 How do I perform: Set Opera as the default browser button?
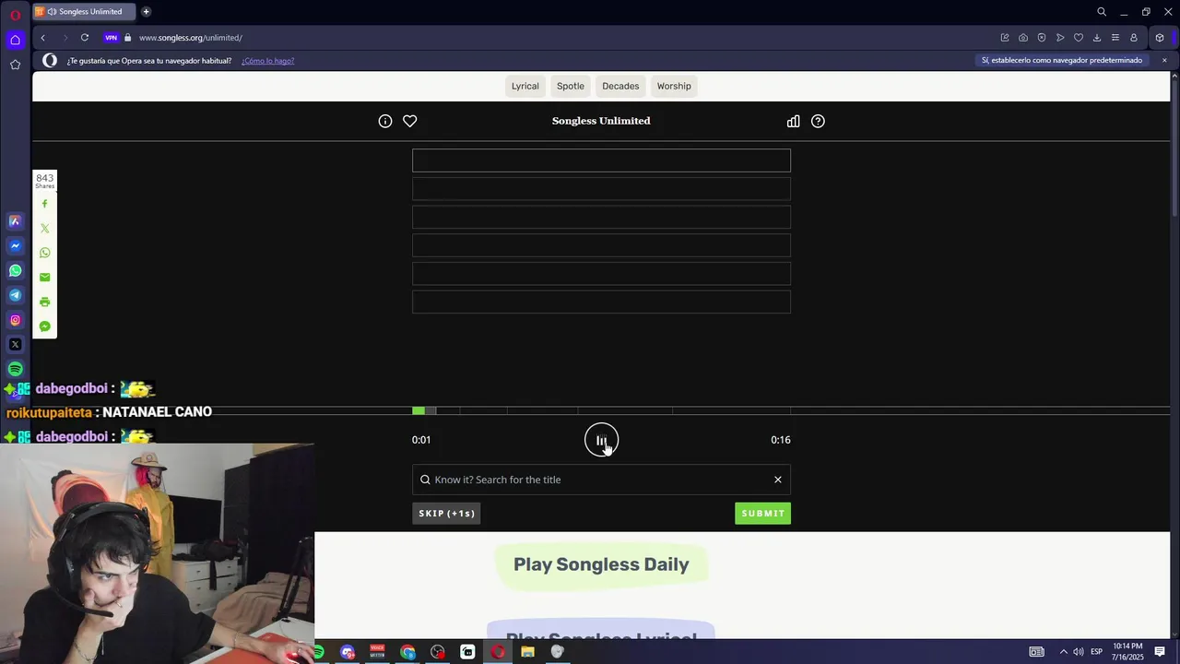pos(1062,60)
